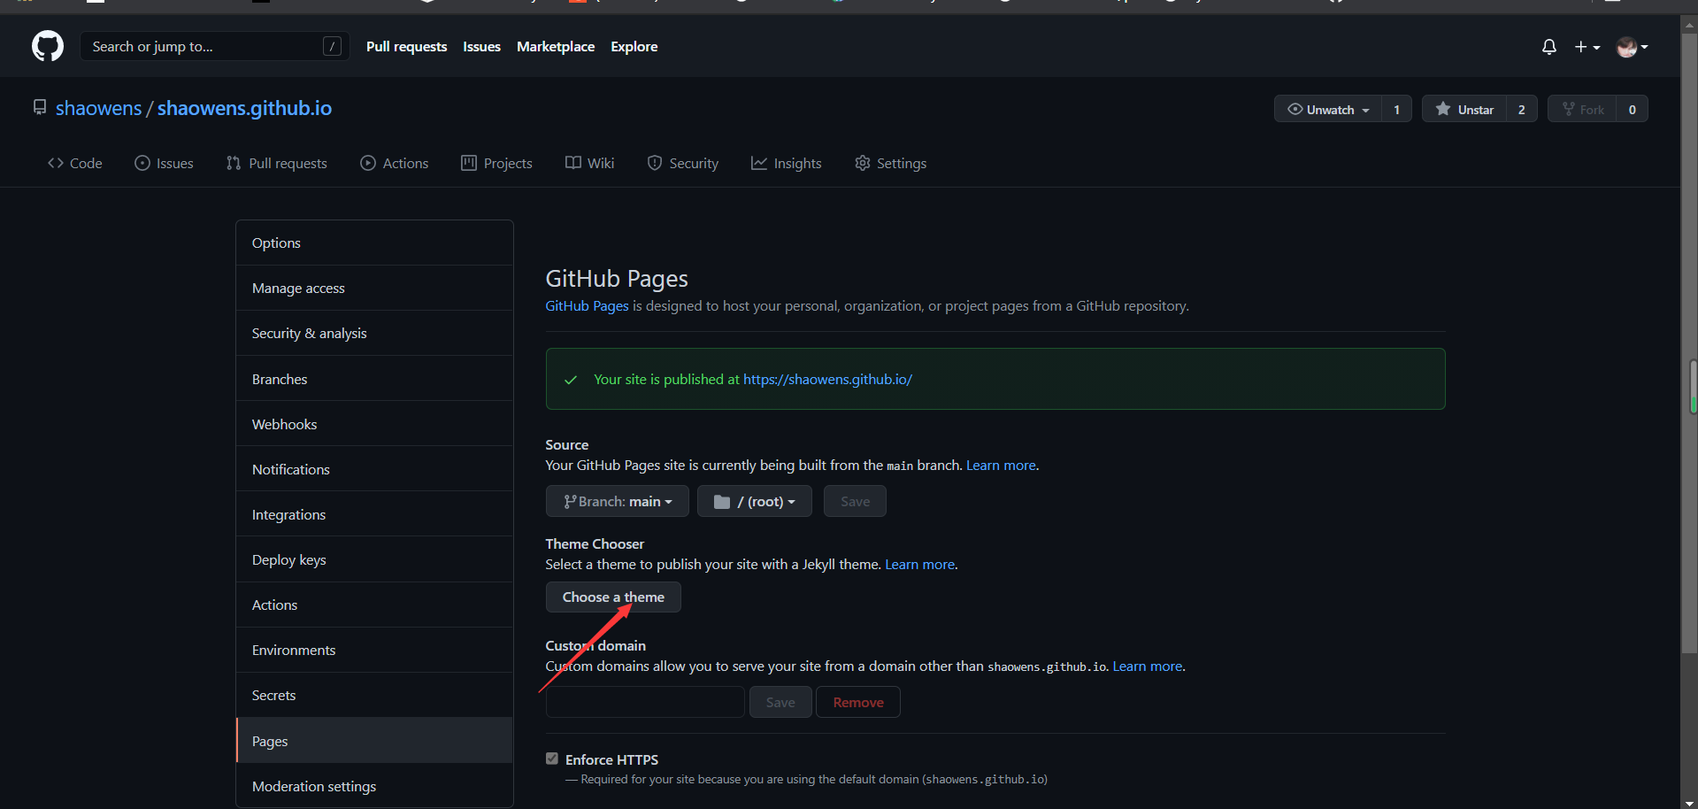Screen dimensions: 1698x809
Task: Open Pull requests in top navigation
Action: point(406,46)
